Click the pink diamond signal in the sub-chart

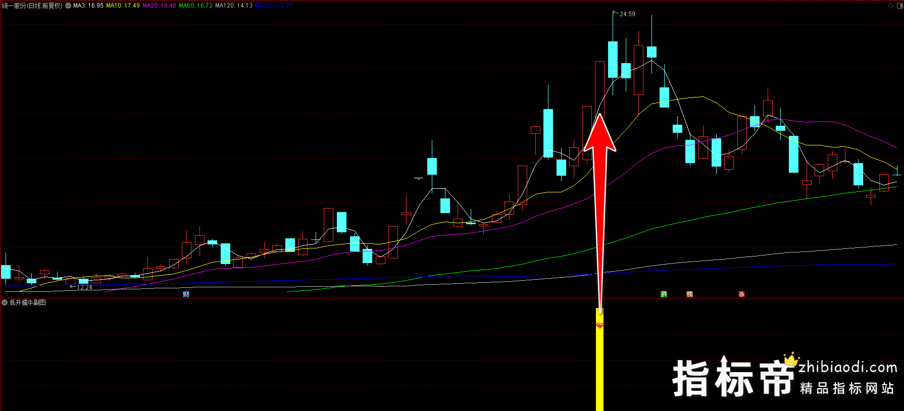click(x=600, y=326)
